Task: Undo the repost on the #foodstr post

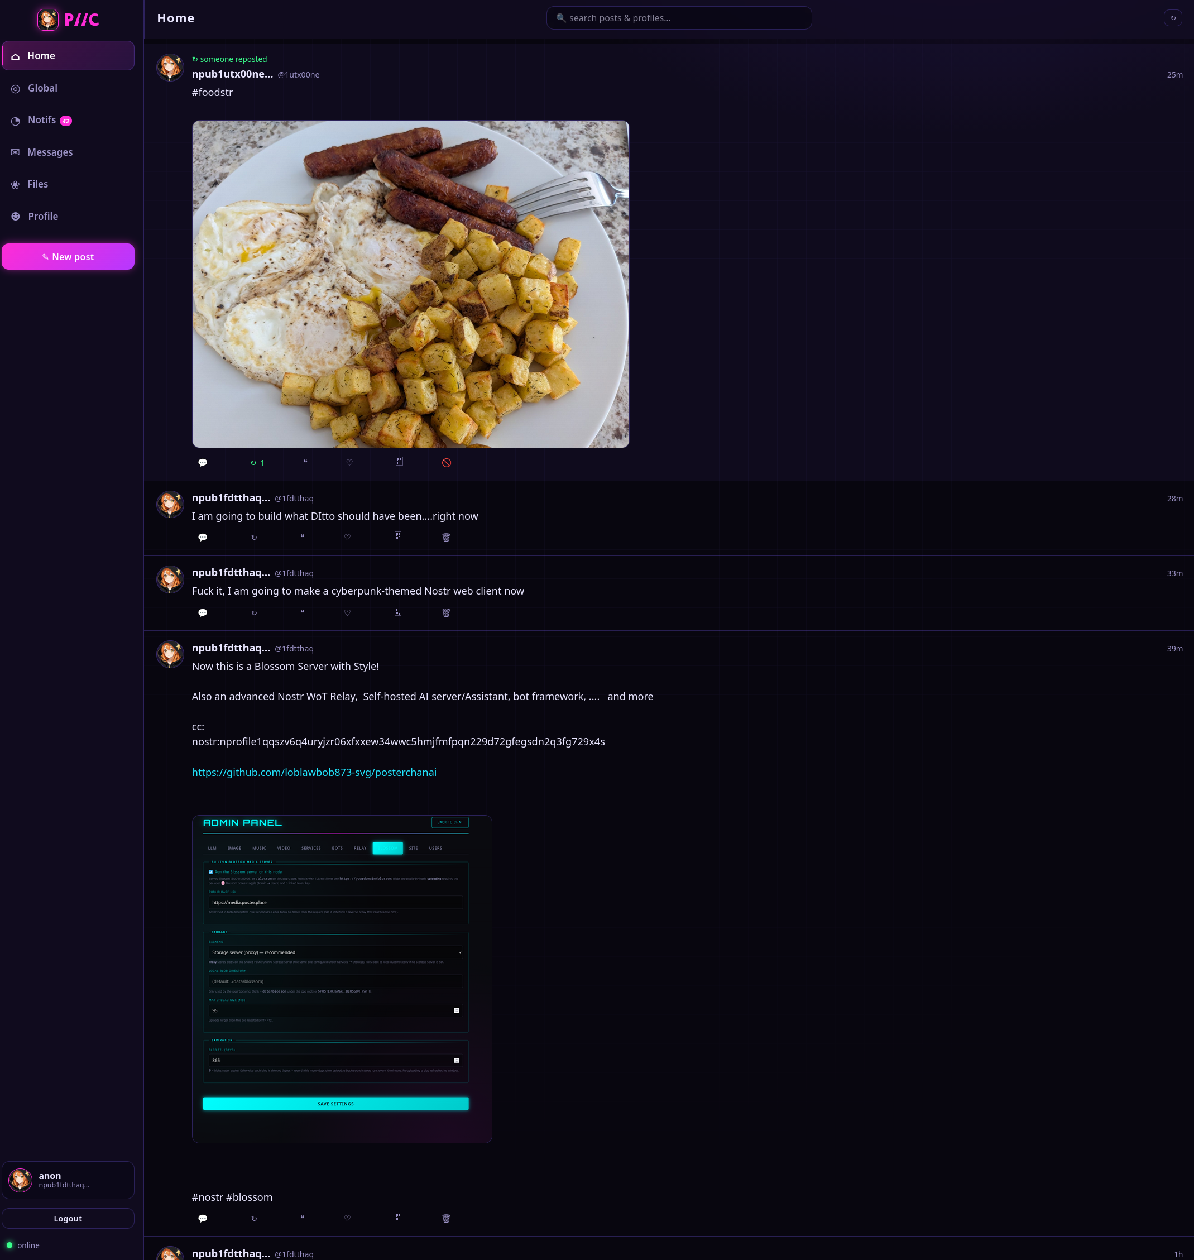Action: click(x=257, y=463)
